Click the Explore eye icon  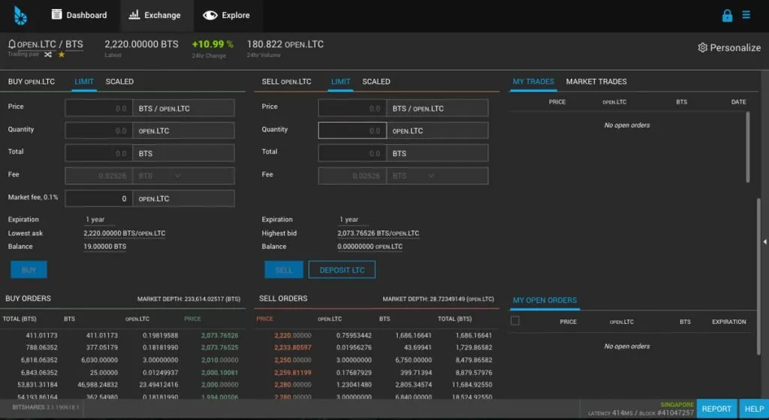tap(210, 15)
